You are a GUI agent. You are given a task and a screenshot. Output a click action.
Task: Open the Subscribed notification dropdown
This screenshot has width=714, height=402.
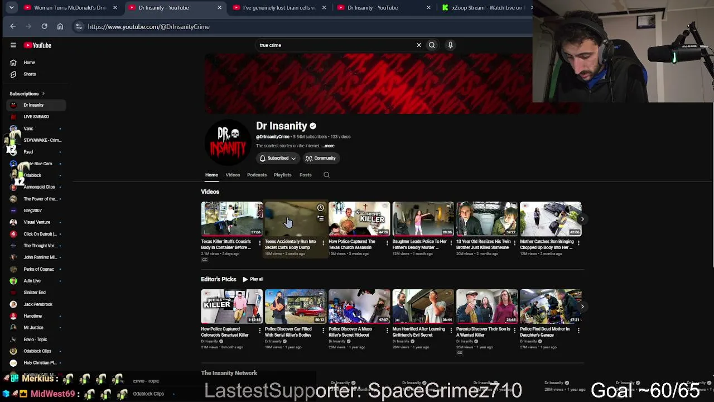[x=278, y=158]
